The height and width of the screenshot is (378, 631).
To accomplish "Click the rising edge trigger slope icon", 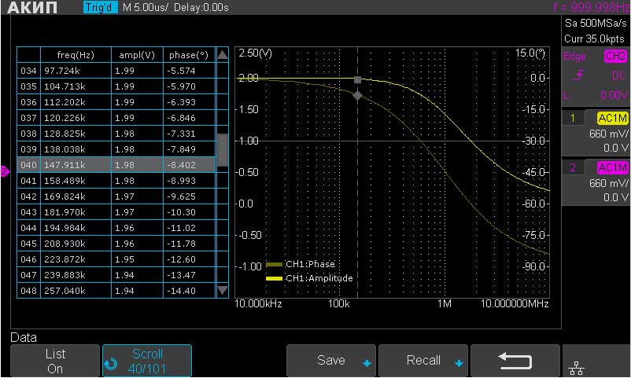I will (578, 75).
